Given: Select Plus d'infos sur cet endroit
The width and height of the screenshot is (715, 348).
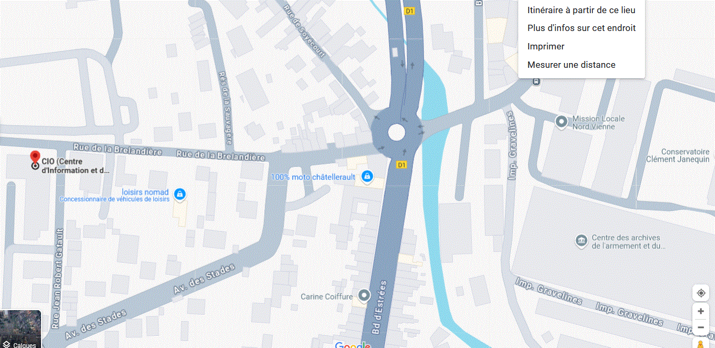Looking at the screenshot, I should 581,28.
